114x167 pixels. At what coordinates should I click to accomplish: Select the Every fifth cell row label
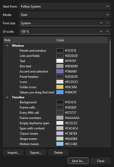(29, 112)
